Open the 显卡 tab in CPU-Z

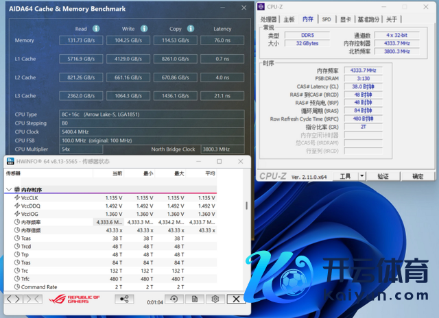(x=346, y=20)
